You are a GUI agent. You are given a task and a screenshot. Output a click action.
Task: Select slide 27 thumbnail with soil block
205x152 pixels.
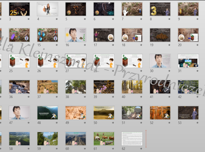coord(76,61)
